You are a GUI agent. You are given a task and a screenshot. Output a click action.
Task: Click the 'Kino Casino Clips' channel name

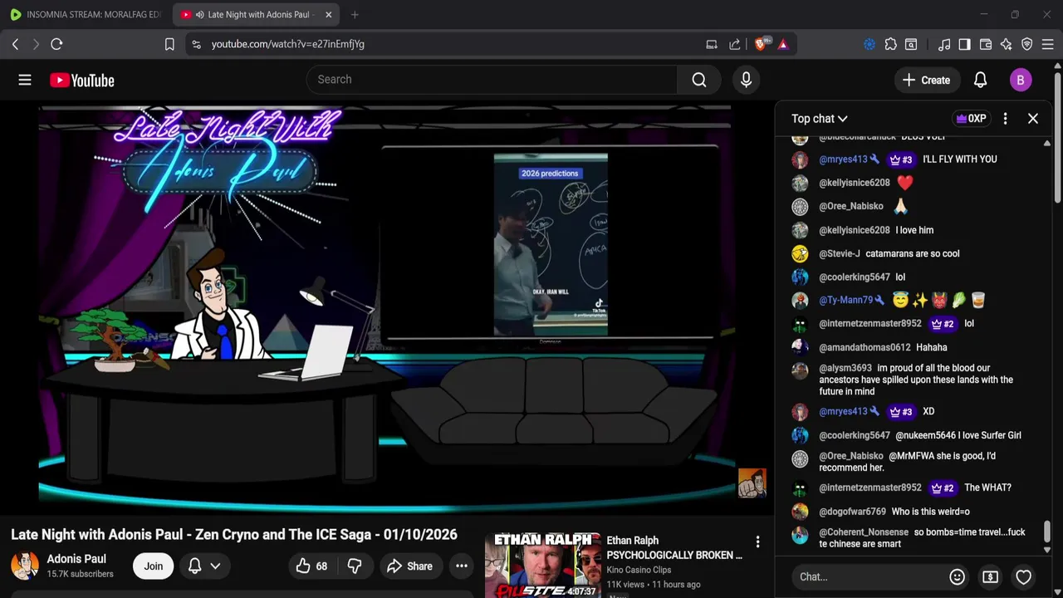pyautogui.click(x=639, y=570)
